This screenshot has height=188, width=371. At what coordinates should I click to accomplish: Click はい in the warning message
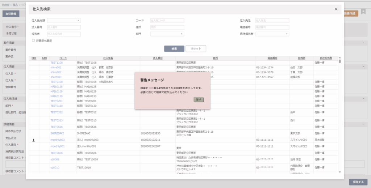(199, 99)
